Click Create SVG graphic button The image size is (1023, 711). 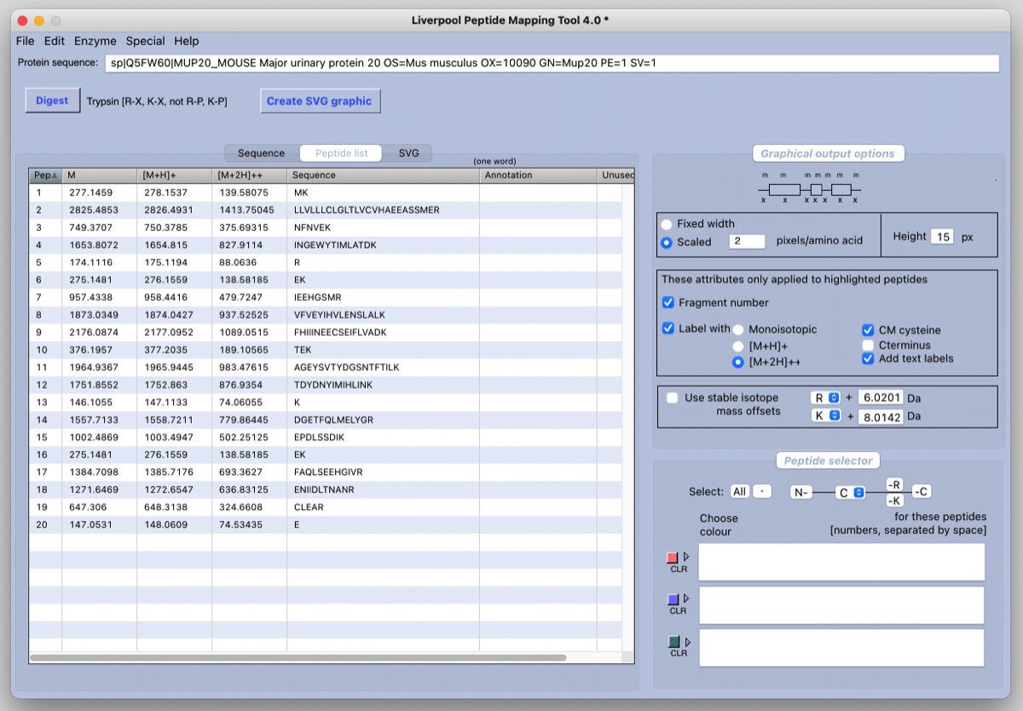click(320, 101)
